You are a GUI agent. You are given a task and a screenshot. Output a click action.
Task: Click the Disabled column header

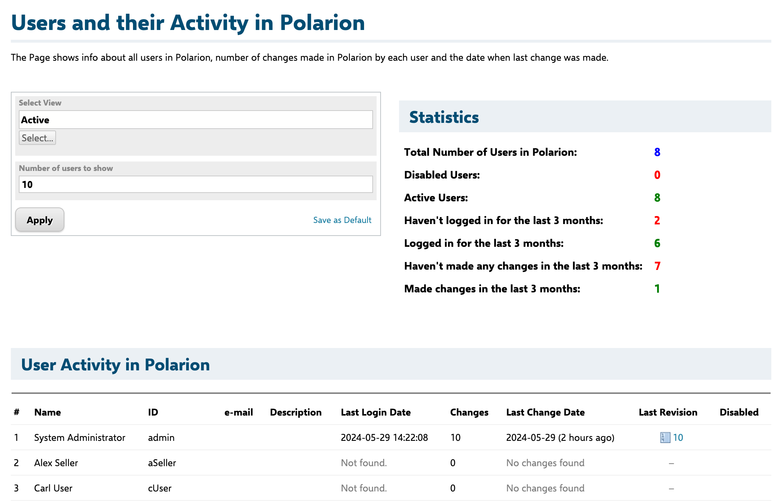coord(739,412)
